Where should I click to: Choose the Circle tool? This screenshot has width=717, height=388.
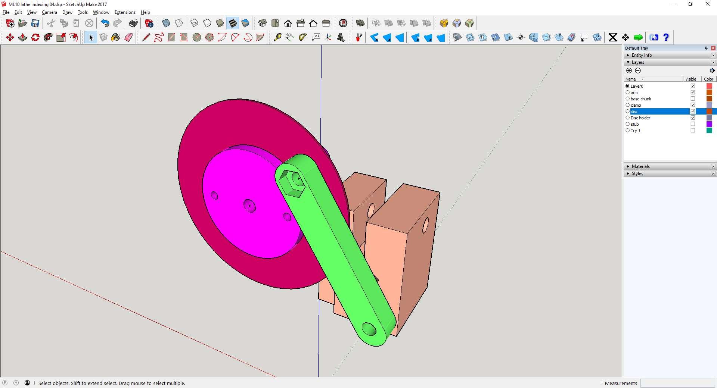tap(197, 37)
